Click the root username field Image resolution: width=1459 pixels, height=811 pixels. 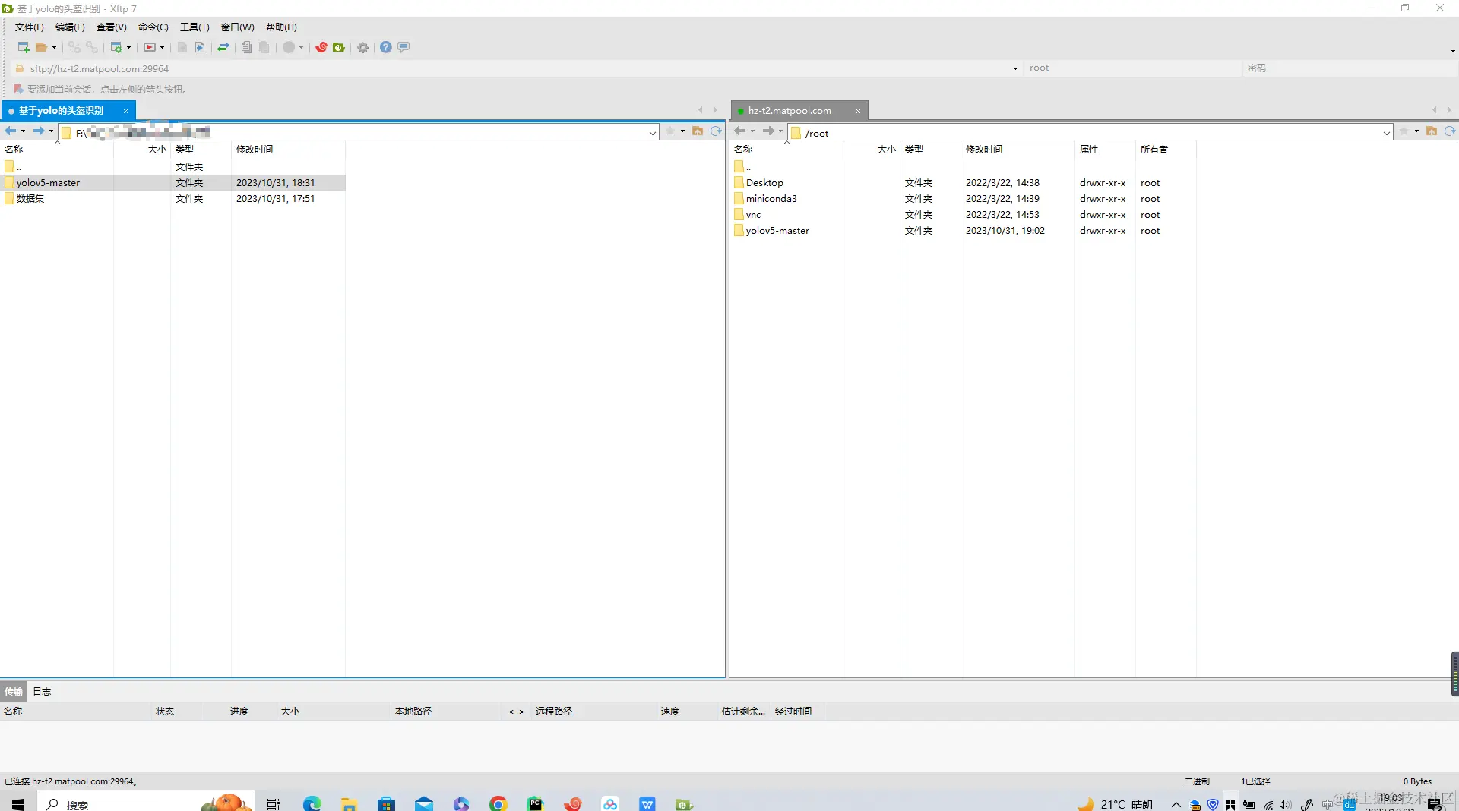pos(1132,68)
